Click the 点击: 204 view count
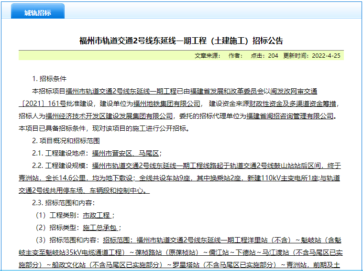 click(264, 56)
